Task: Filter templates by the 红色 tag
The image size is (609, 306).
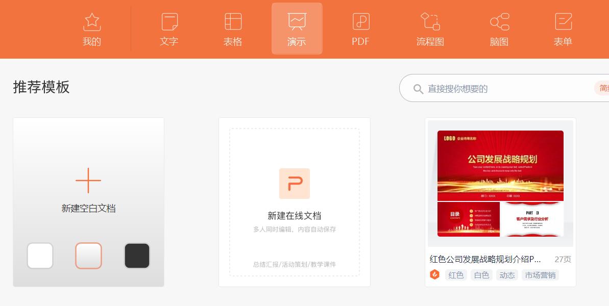Action: 456,275
